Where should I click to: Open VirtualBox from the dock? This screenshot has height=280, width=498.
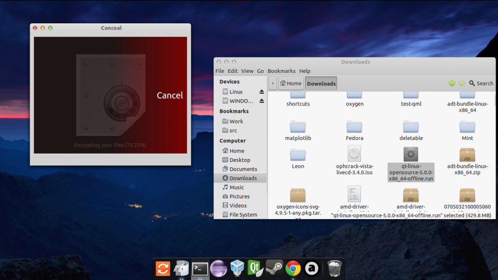click(x=237, y=268)
